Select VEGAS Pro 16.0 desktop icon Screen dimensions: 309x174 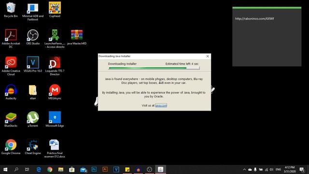pyautogui.click(x=33, y=65)
